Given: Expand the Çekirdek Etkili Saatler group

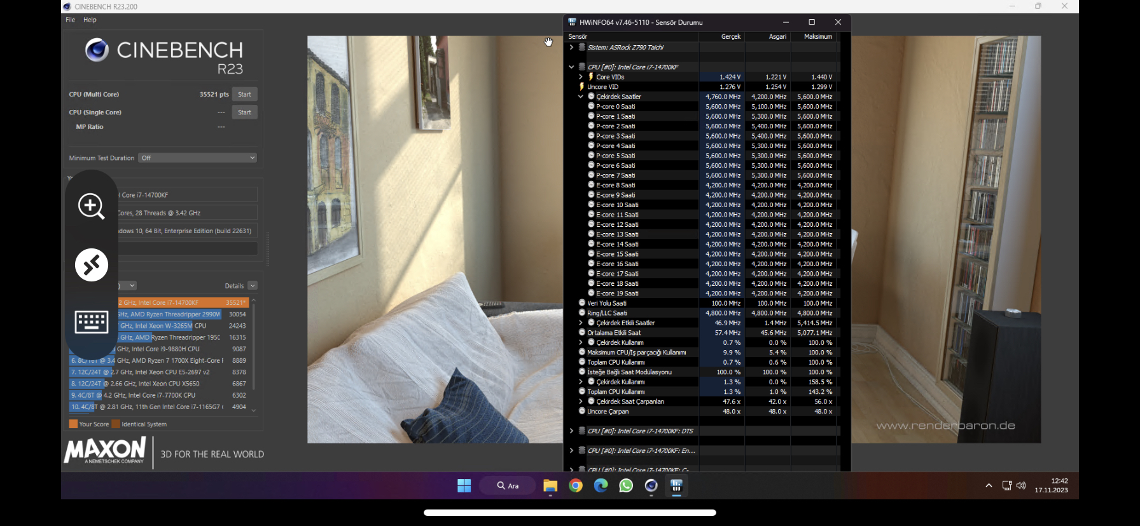Looking at the screenshot, I should 580,323.
